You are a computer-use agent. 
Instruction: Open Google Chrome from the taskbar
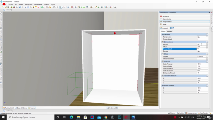click(x=106, y=117)
